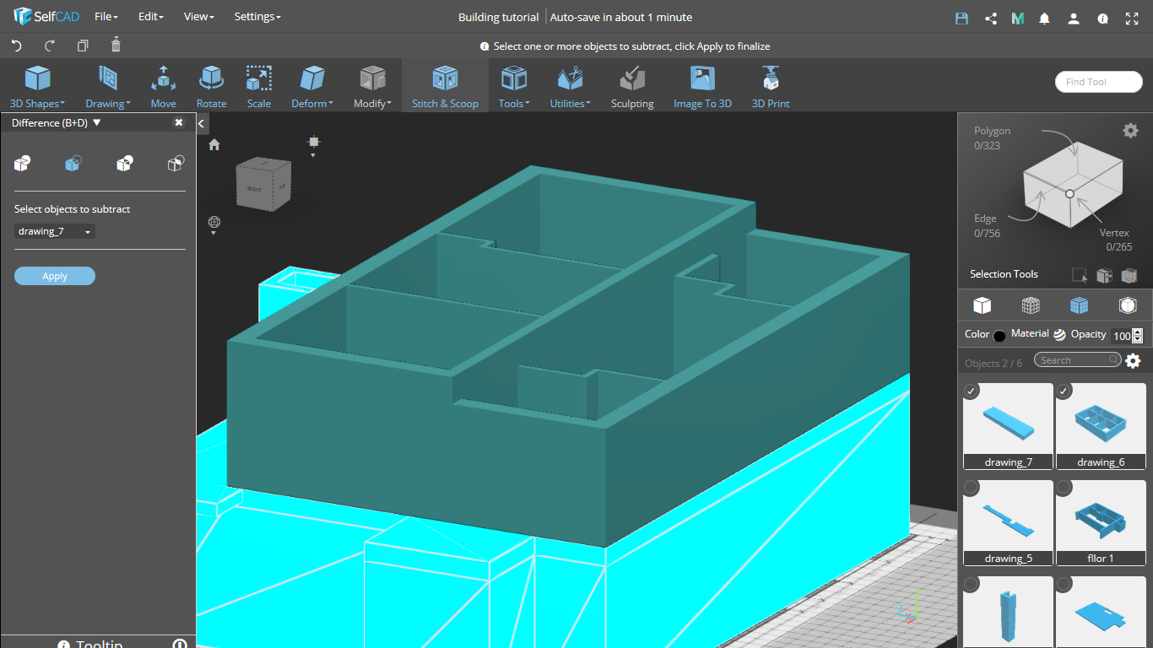1153x648 pixels.
Task: Open the Tools menu icon
Action: pos(514,79)
